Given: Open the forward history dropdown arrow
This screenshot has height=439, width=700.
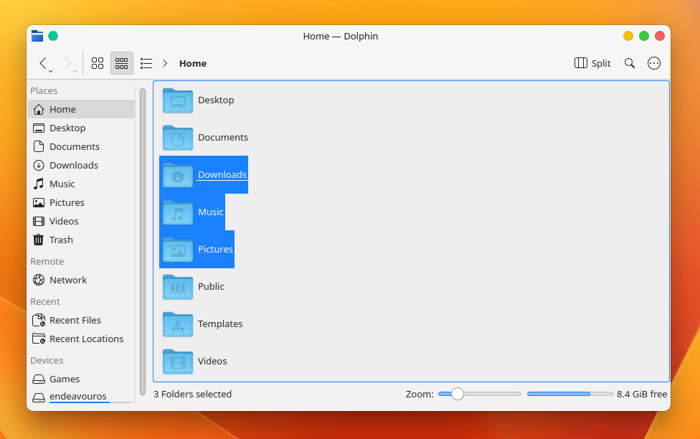Looking at the screenshot, I should tap(75, 71).
